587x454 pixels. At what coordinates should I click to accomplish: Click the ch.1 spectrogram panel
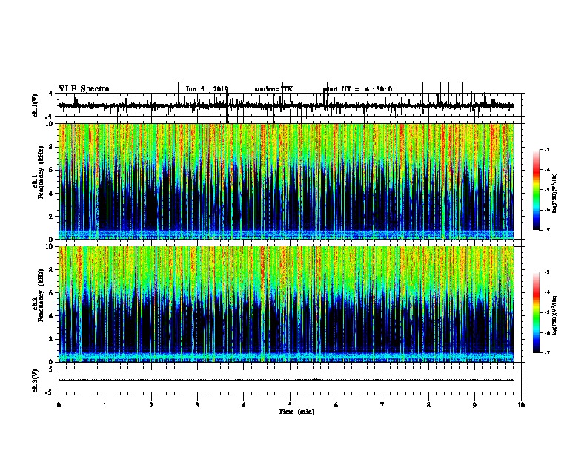tap(286, 181)
